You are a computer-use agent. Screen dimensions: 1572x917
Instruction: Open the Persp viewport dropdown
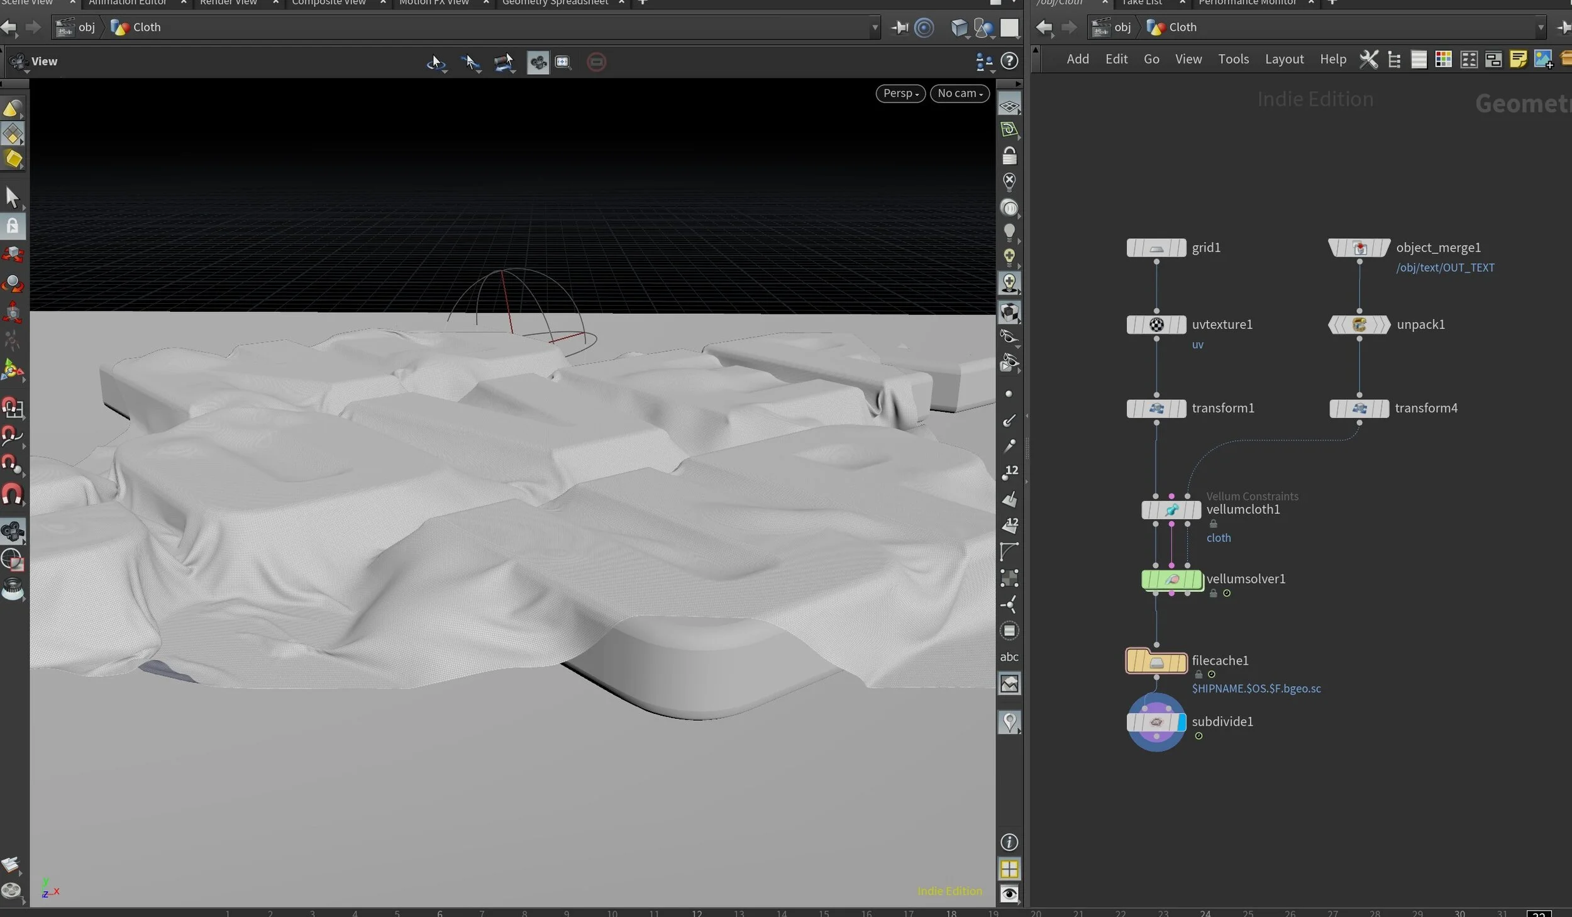900,93
